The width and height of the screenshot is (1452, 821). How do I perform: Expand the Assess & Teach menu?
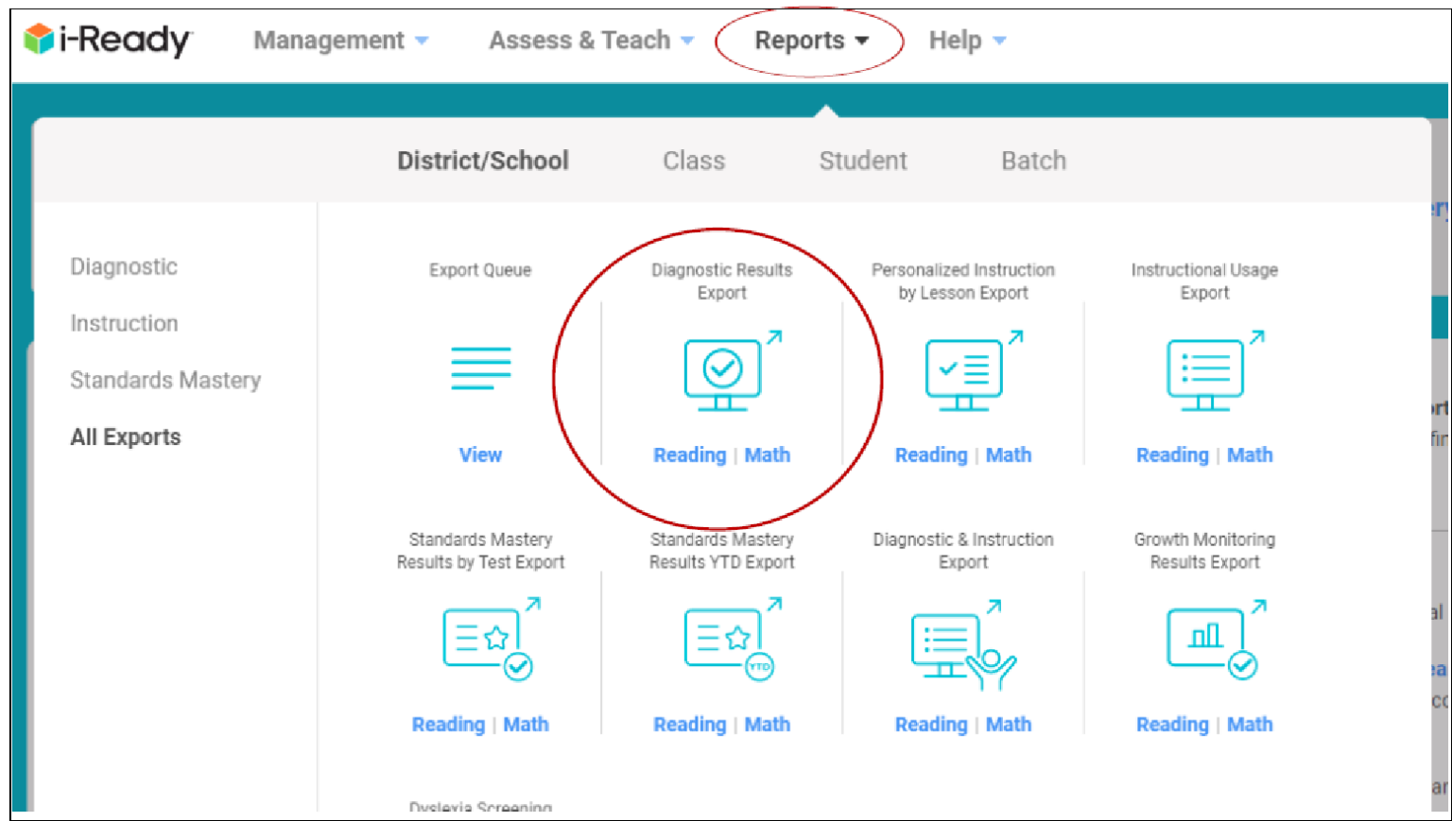click(591, 41)
